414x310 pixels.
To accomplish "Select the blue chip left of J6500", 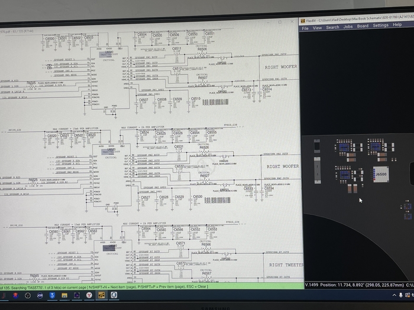I will (345, 175).
